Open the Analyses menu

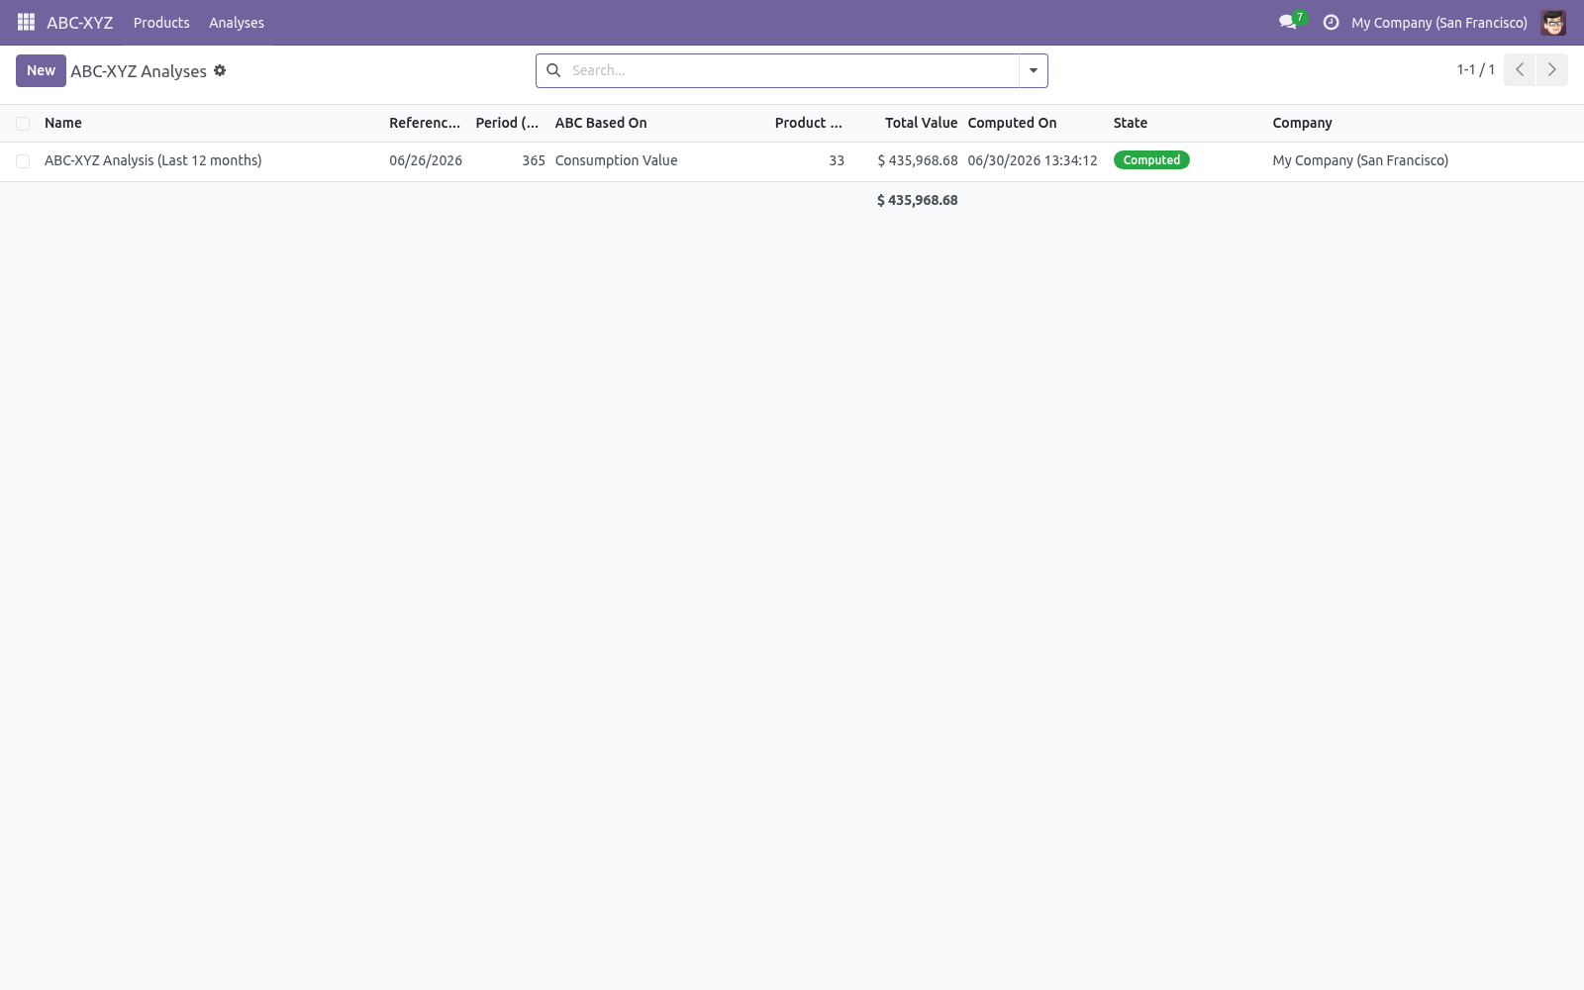coord(237,22)
